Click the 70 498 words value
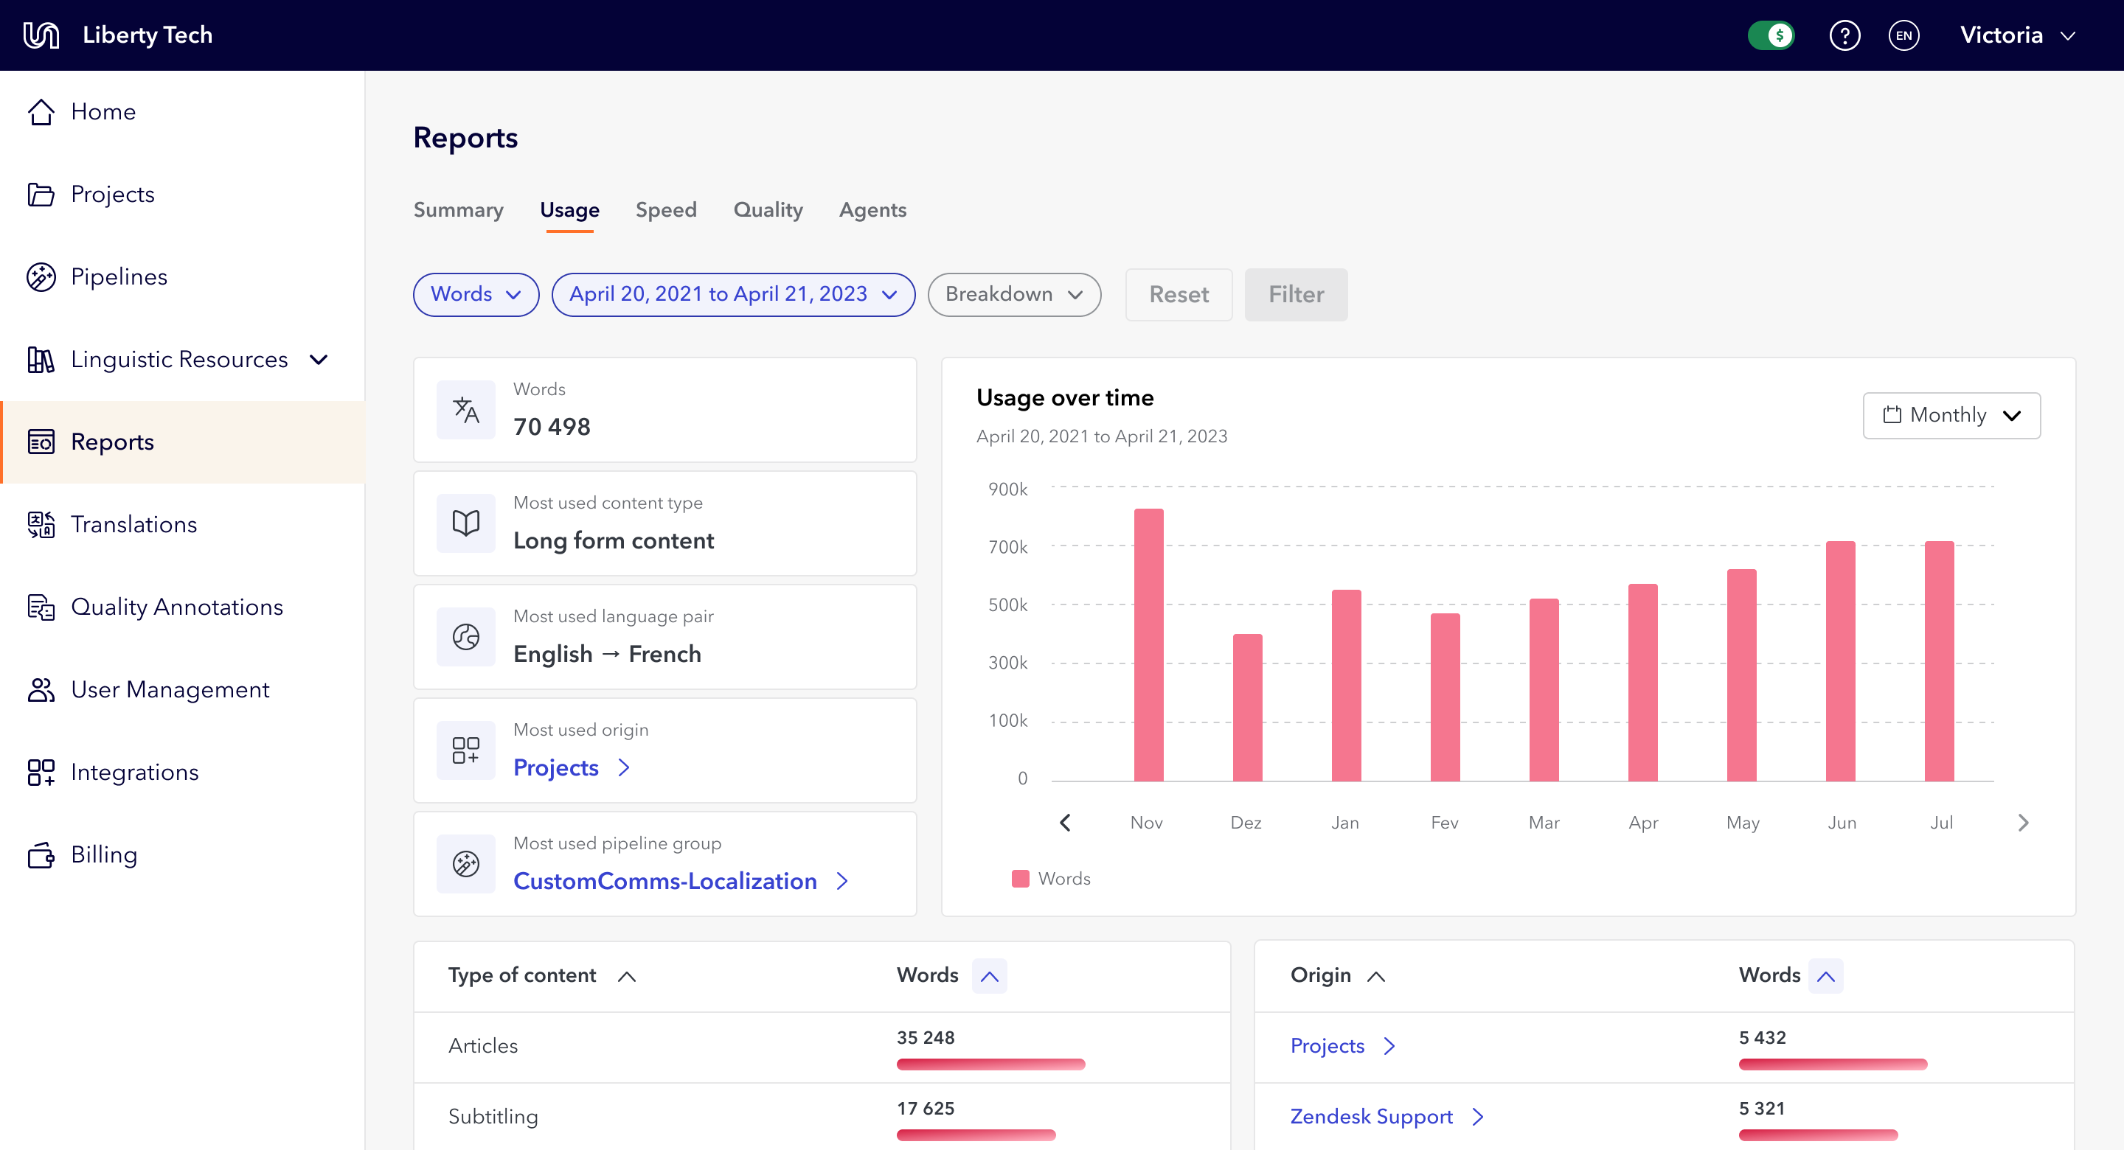 coord(552,427)
